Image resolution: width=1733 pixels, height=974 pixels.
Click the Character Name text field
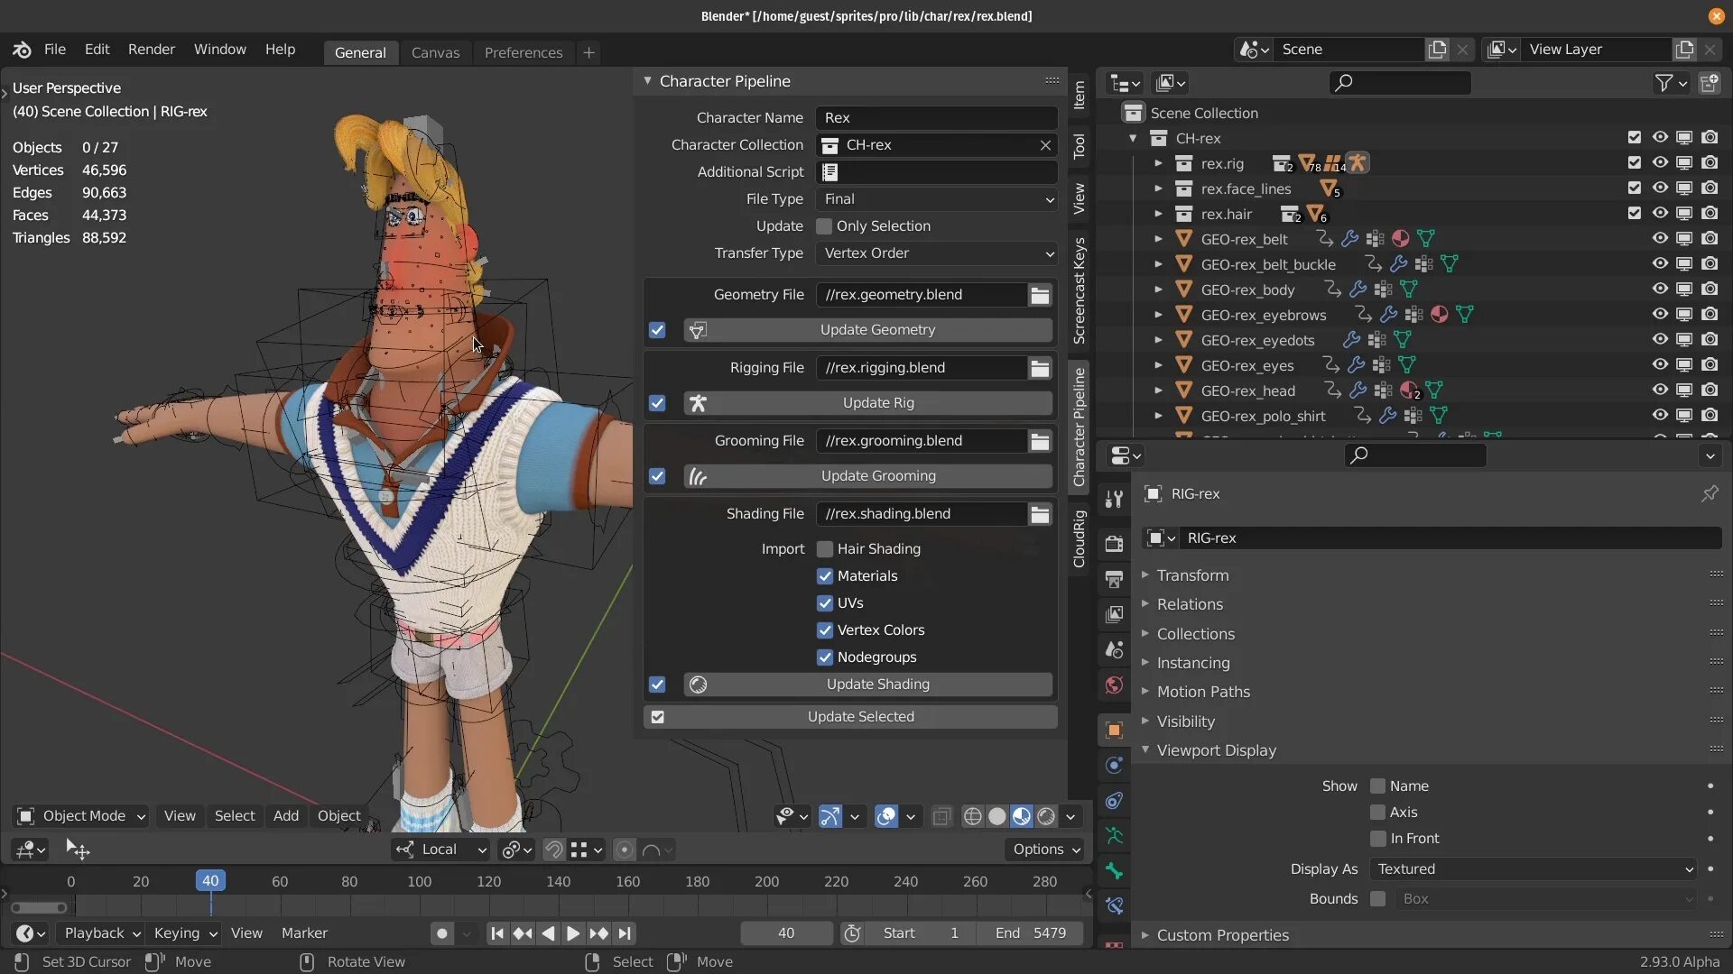point(936,118)
